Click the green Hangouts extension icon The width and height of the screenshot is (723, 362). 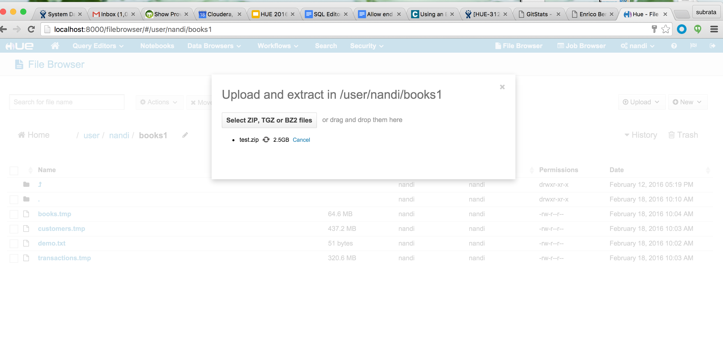coord(697,29)
